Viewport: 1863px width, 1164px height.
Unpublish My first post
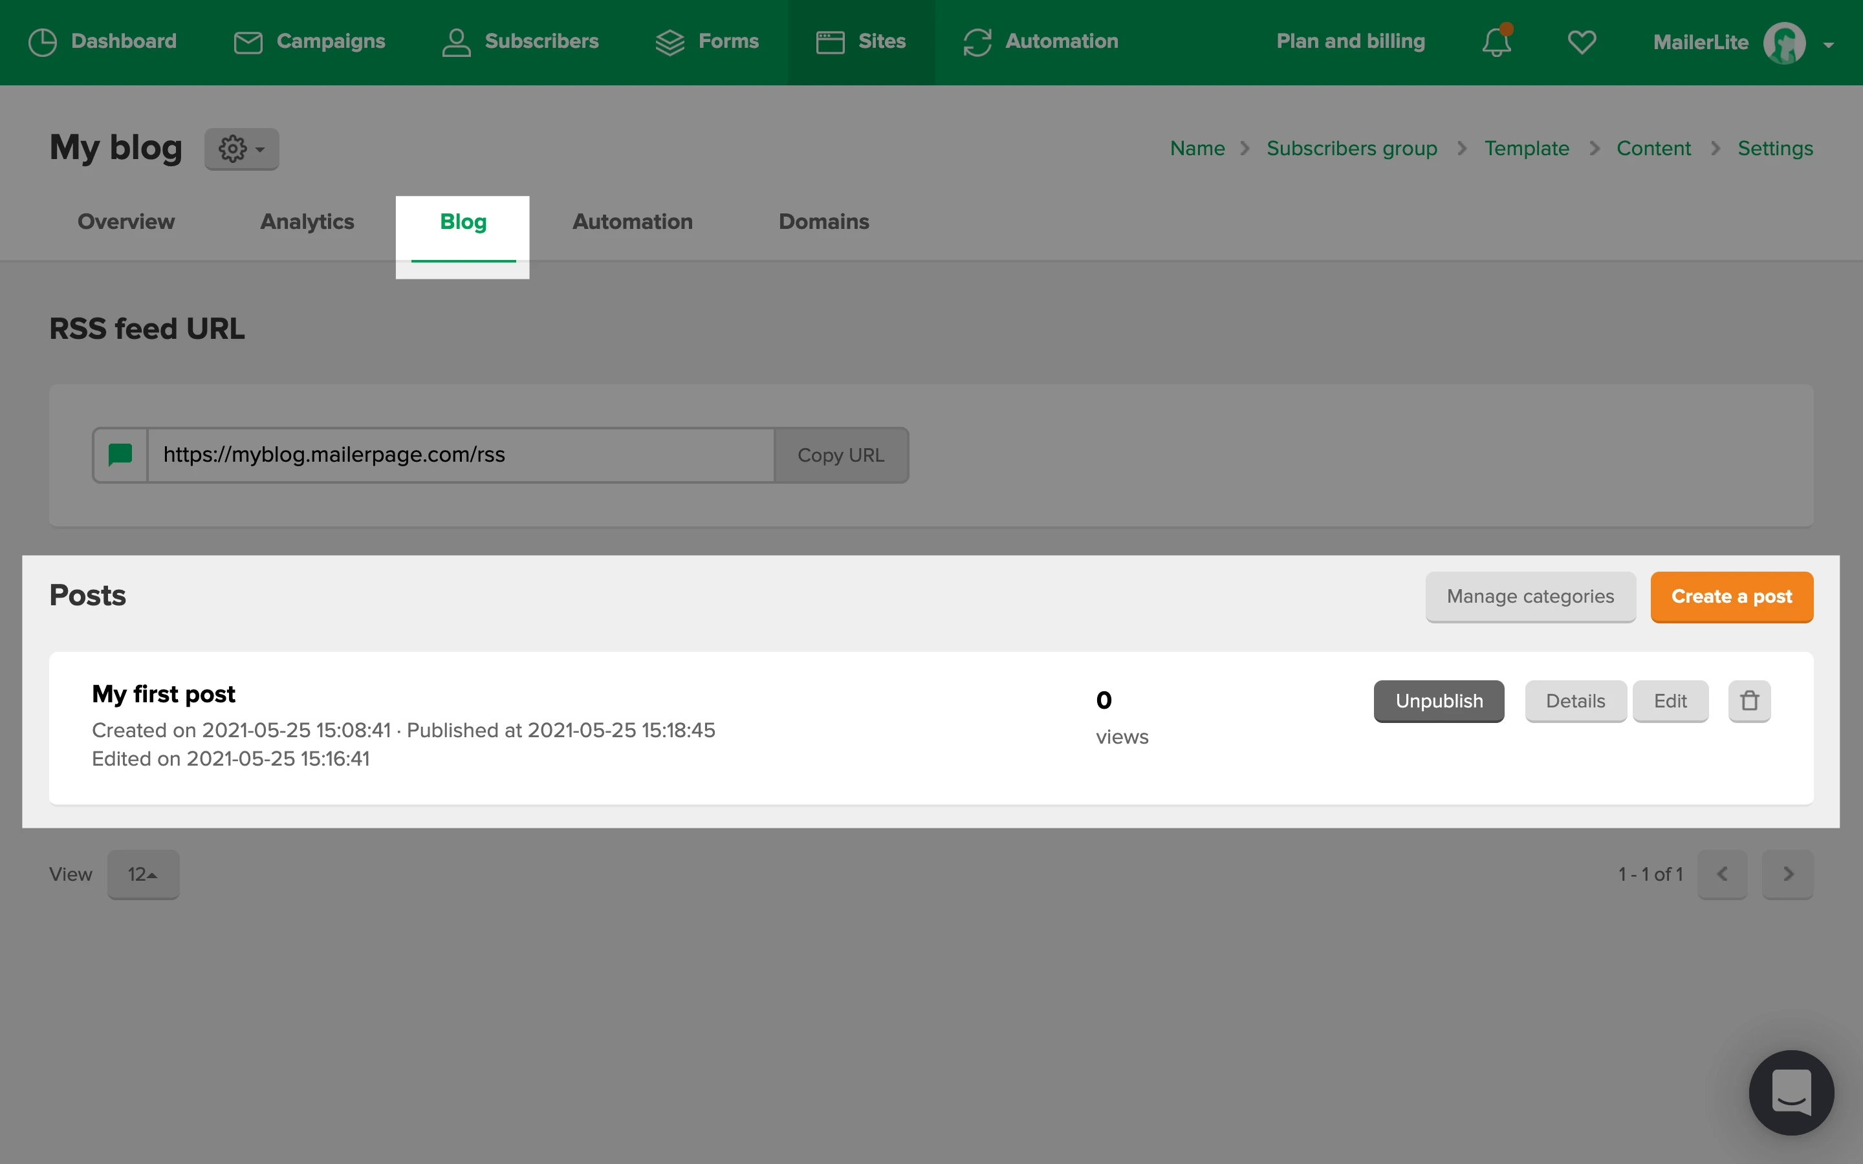pos(1438,700)
